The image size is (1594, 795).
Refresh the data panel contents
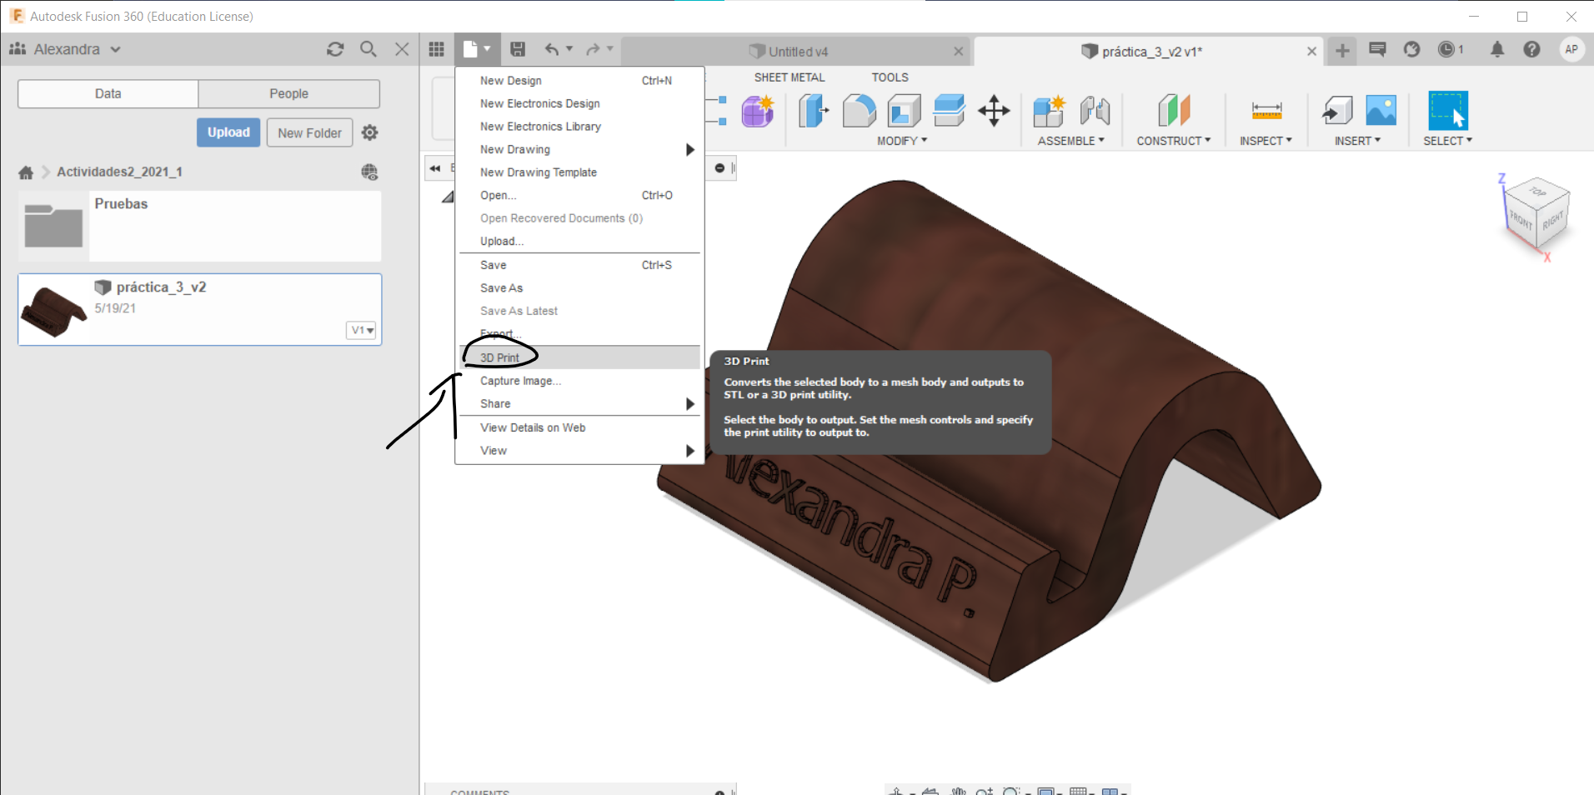(x=335, y=49)
